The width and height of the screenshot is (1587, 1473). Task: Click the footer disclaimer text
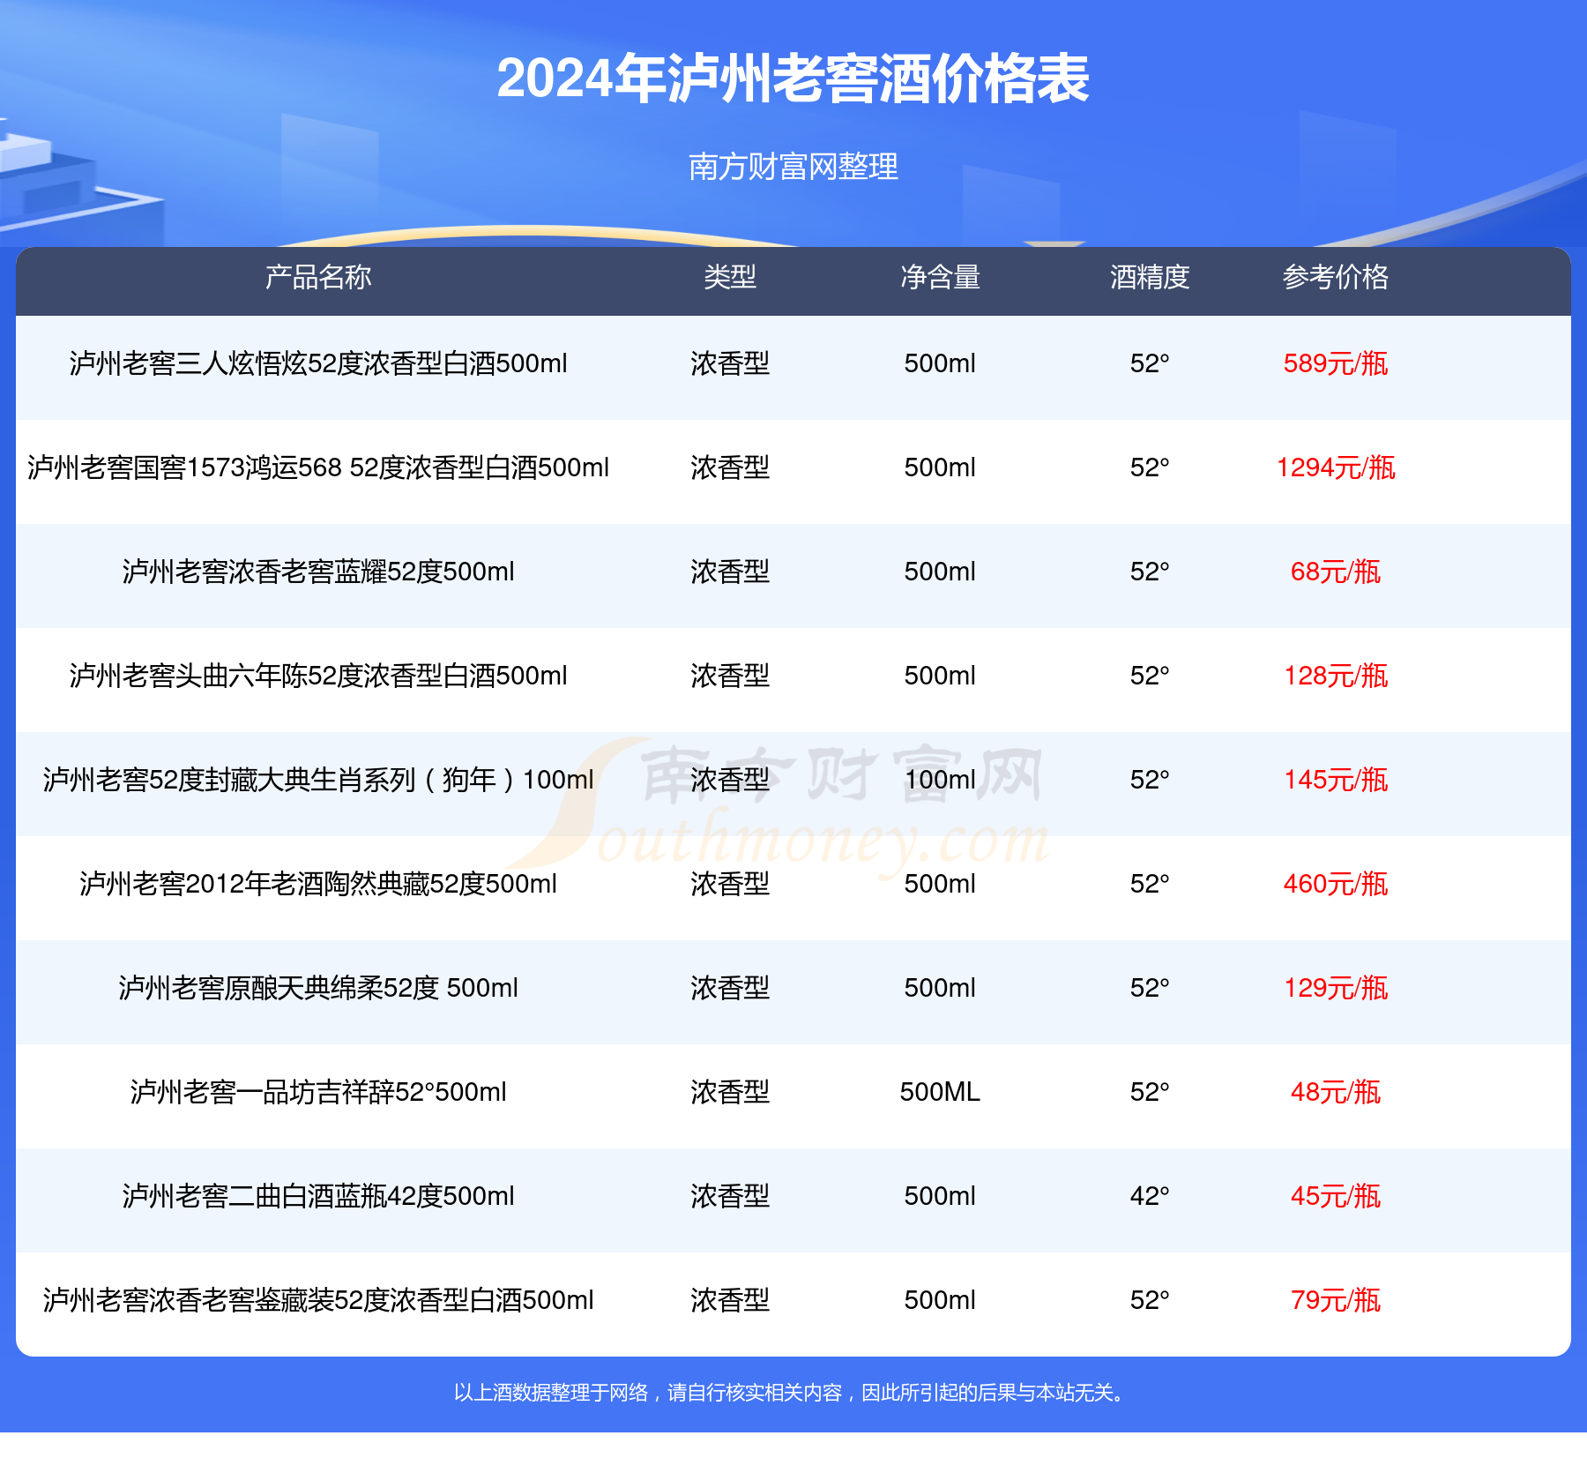[792, 1391]
